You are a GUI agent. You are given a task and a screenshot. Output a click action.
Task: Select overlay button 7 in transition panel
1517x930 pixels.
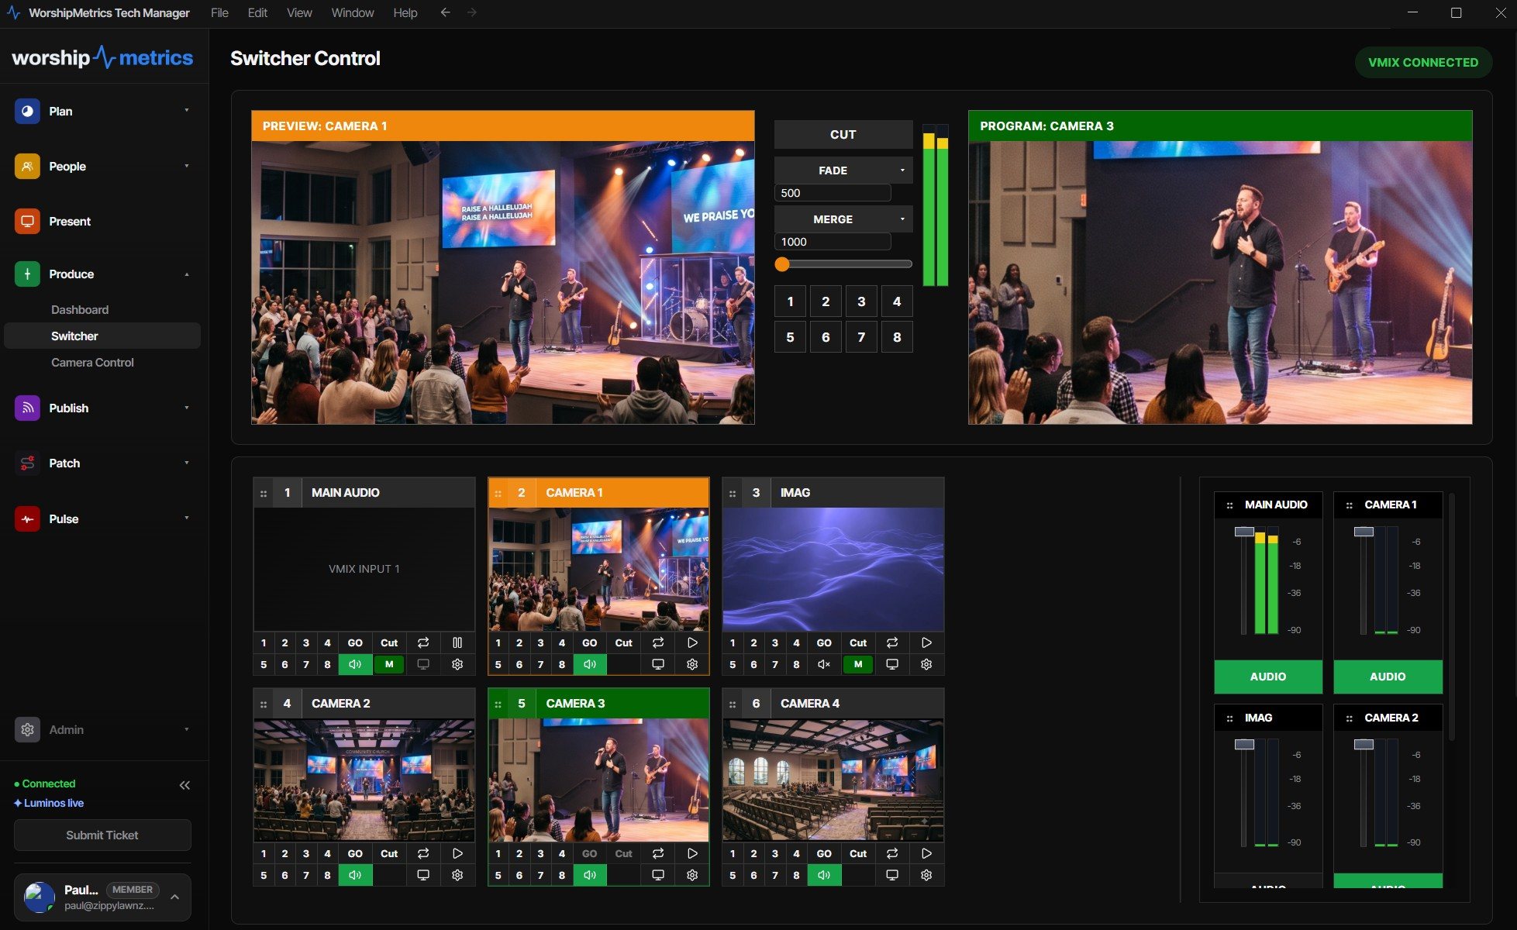pos(861,337)
